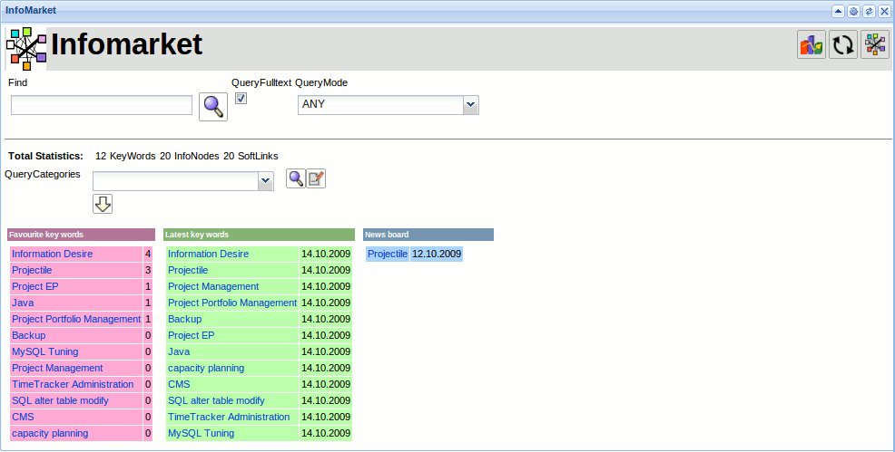Toggle the QueryFulltext checkbox

pyautogui.click(x=241, y=99)
